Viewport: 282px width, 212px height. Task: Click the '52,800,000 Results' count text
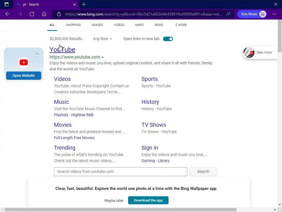pos(66,39)
